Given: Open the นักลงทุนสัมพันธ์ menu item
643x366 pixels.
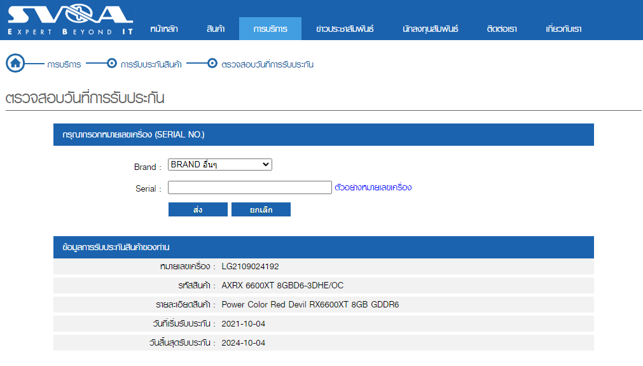Looking at the screenshot, I should pyautogui.click(x=431, y=29).
